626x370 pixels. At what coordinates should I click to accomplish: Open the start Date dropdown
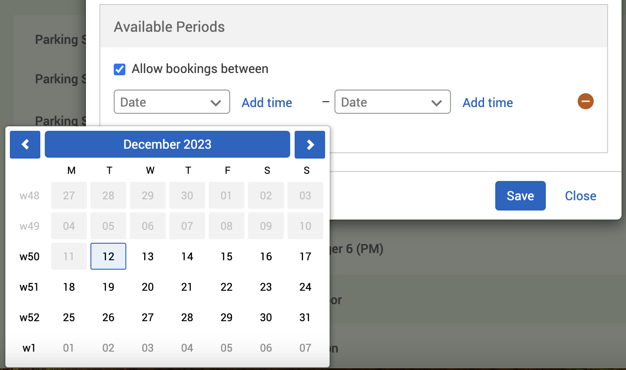[x=172, y=102]
